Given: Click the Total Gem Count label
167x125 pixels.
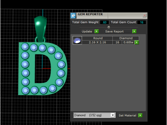Looking at the screenshot, I should point(124,22).
